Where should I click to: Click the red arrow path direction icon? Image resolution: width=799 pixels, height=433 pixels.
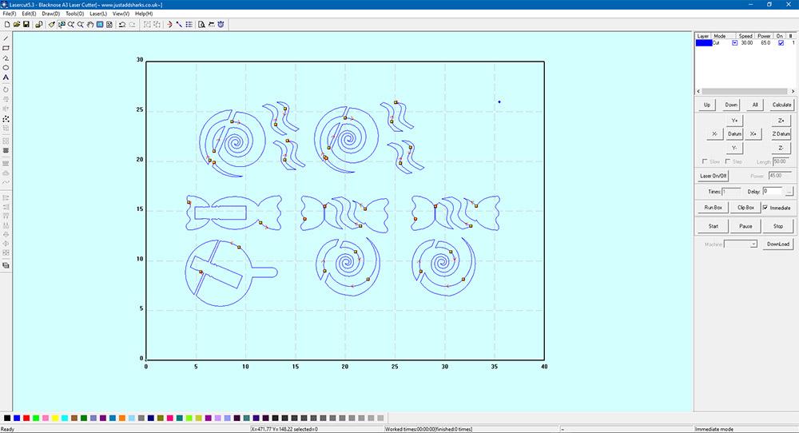[x=169, y=25]
